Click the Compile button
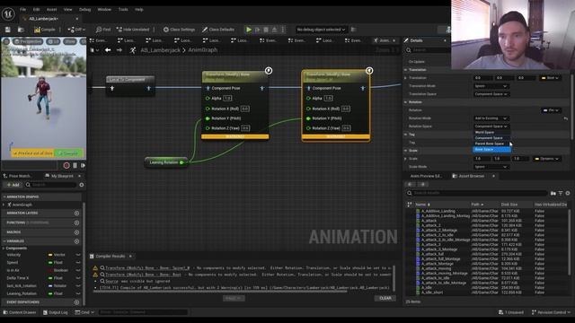 [x=45, y=30]
